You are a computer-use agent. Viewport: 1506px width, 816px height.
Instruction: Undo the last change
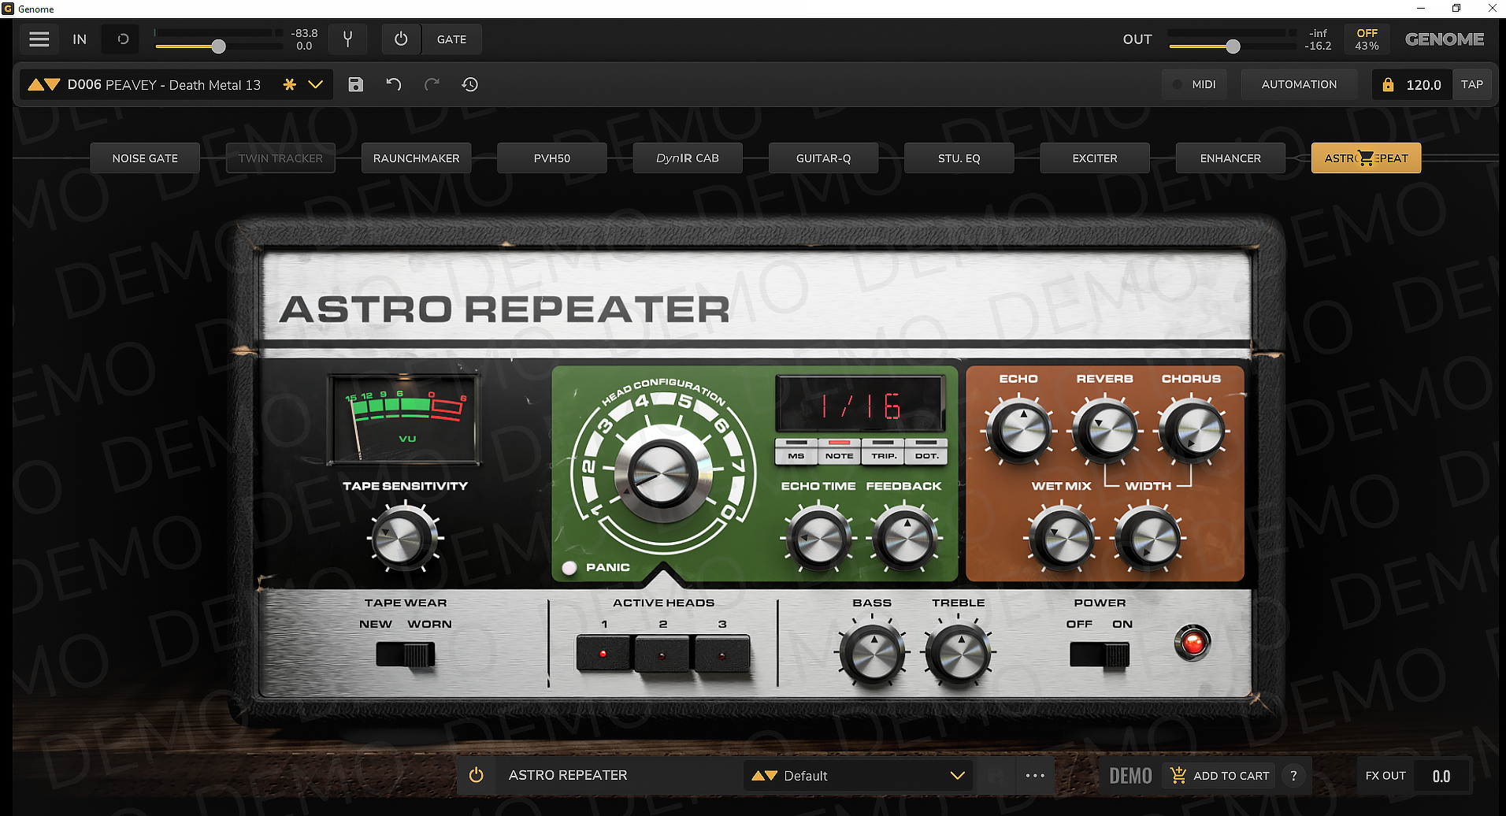click(x=394, y=84)
